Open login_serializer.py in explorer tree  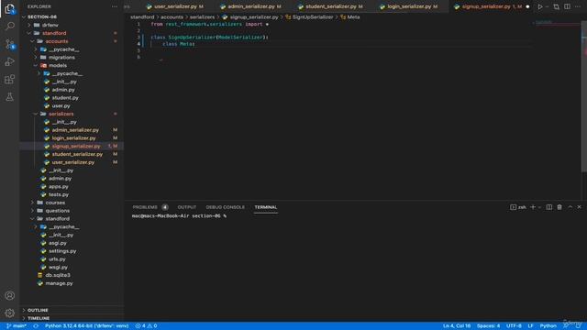(x=72, y=138)
